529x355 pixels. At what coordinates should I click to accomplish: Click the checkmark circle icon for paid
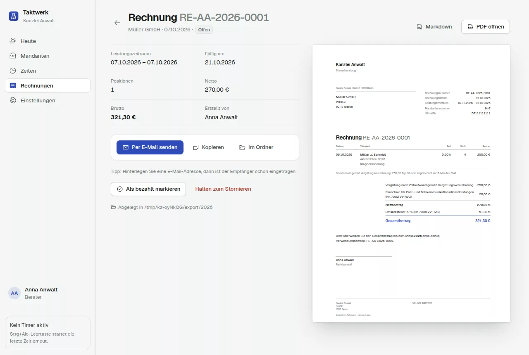pos(120,189)
